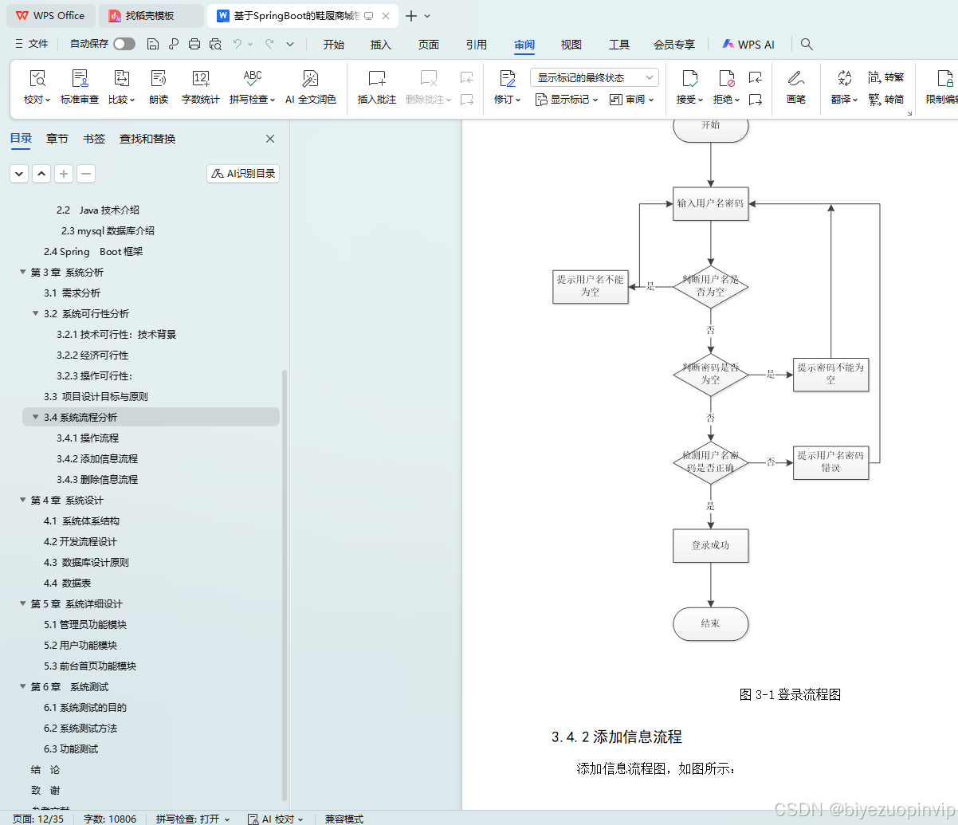Screen dimensions: 958x825
Task: Open the 显示标记的最终状态 dropdown
Action: (x=593, y=77)
